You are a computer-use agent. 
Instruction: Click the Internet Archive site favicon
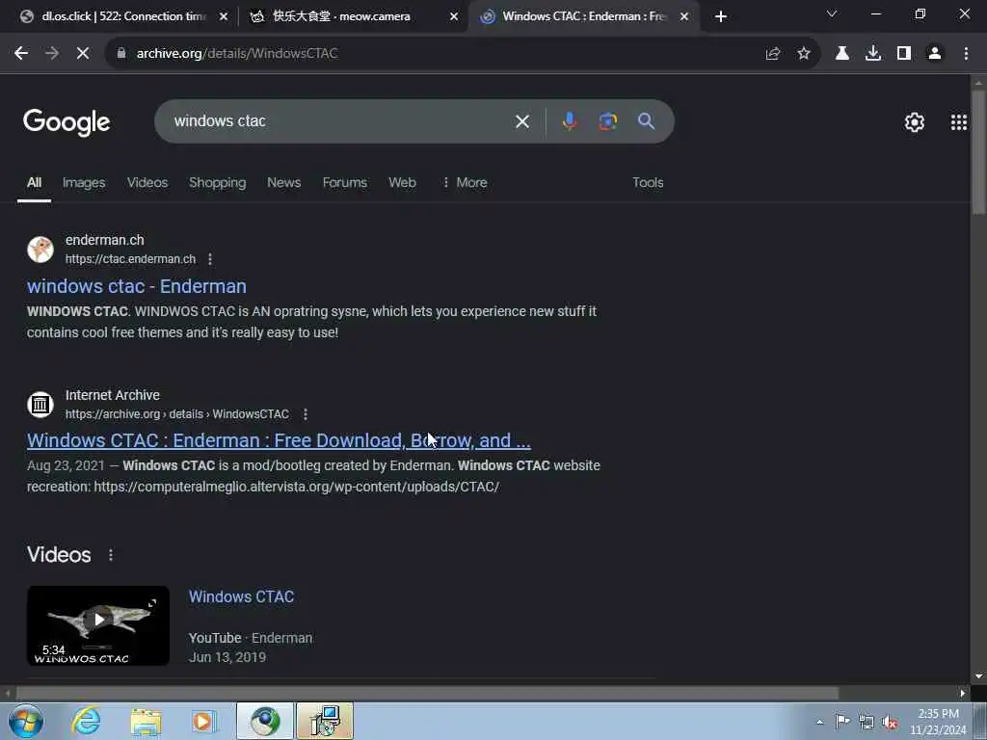pyautogui.click(x=40, y=404)
